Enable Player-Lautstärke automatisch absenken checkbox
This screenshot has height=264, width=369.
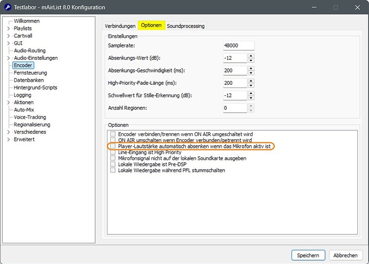(x=113, y=146)
